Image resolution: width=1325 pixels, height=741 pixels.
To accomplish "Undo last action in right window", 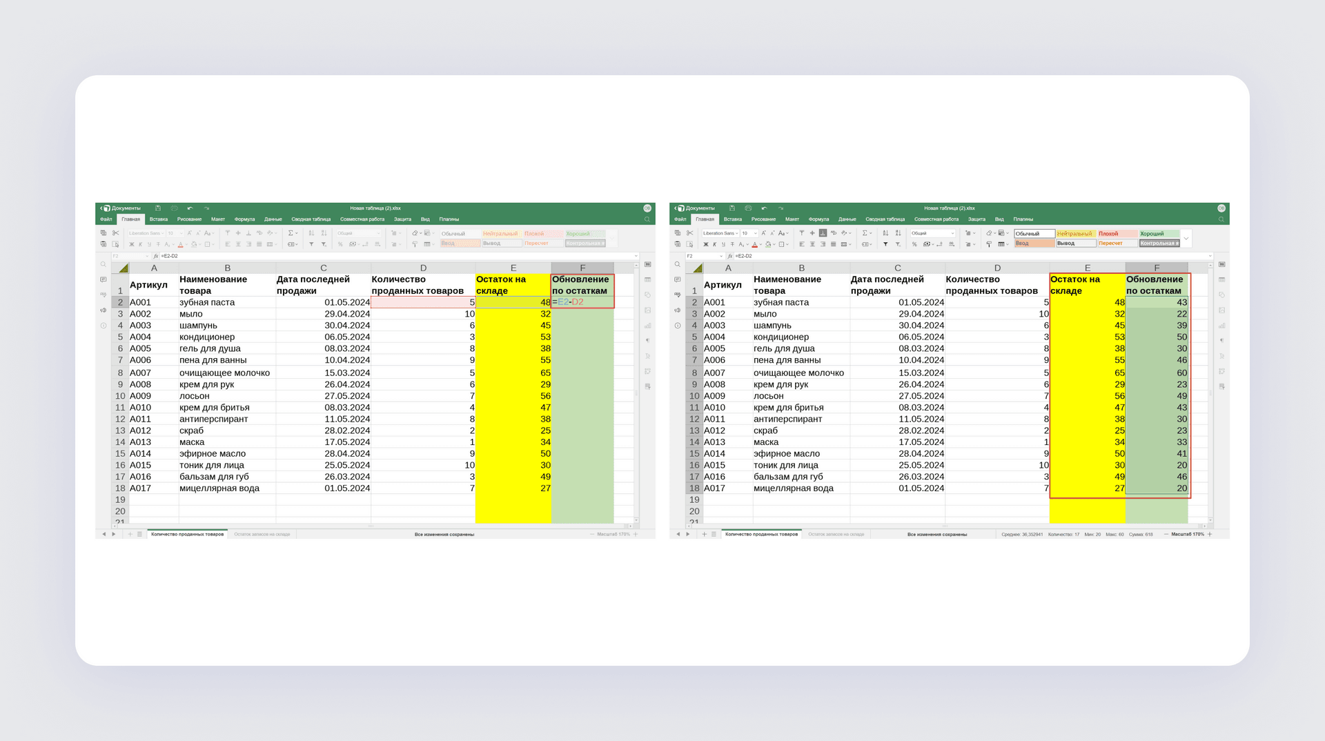I will [764, 208].
